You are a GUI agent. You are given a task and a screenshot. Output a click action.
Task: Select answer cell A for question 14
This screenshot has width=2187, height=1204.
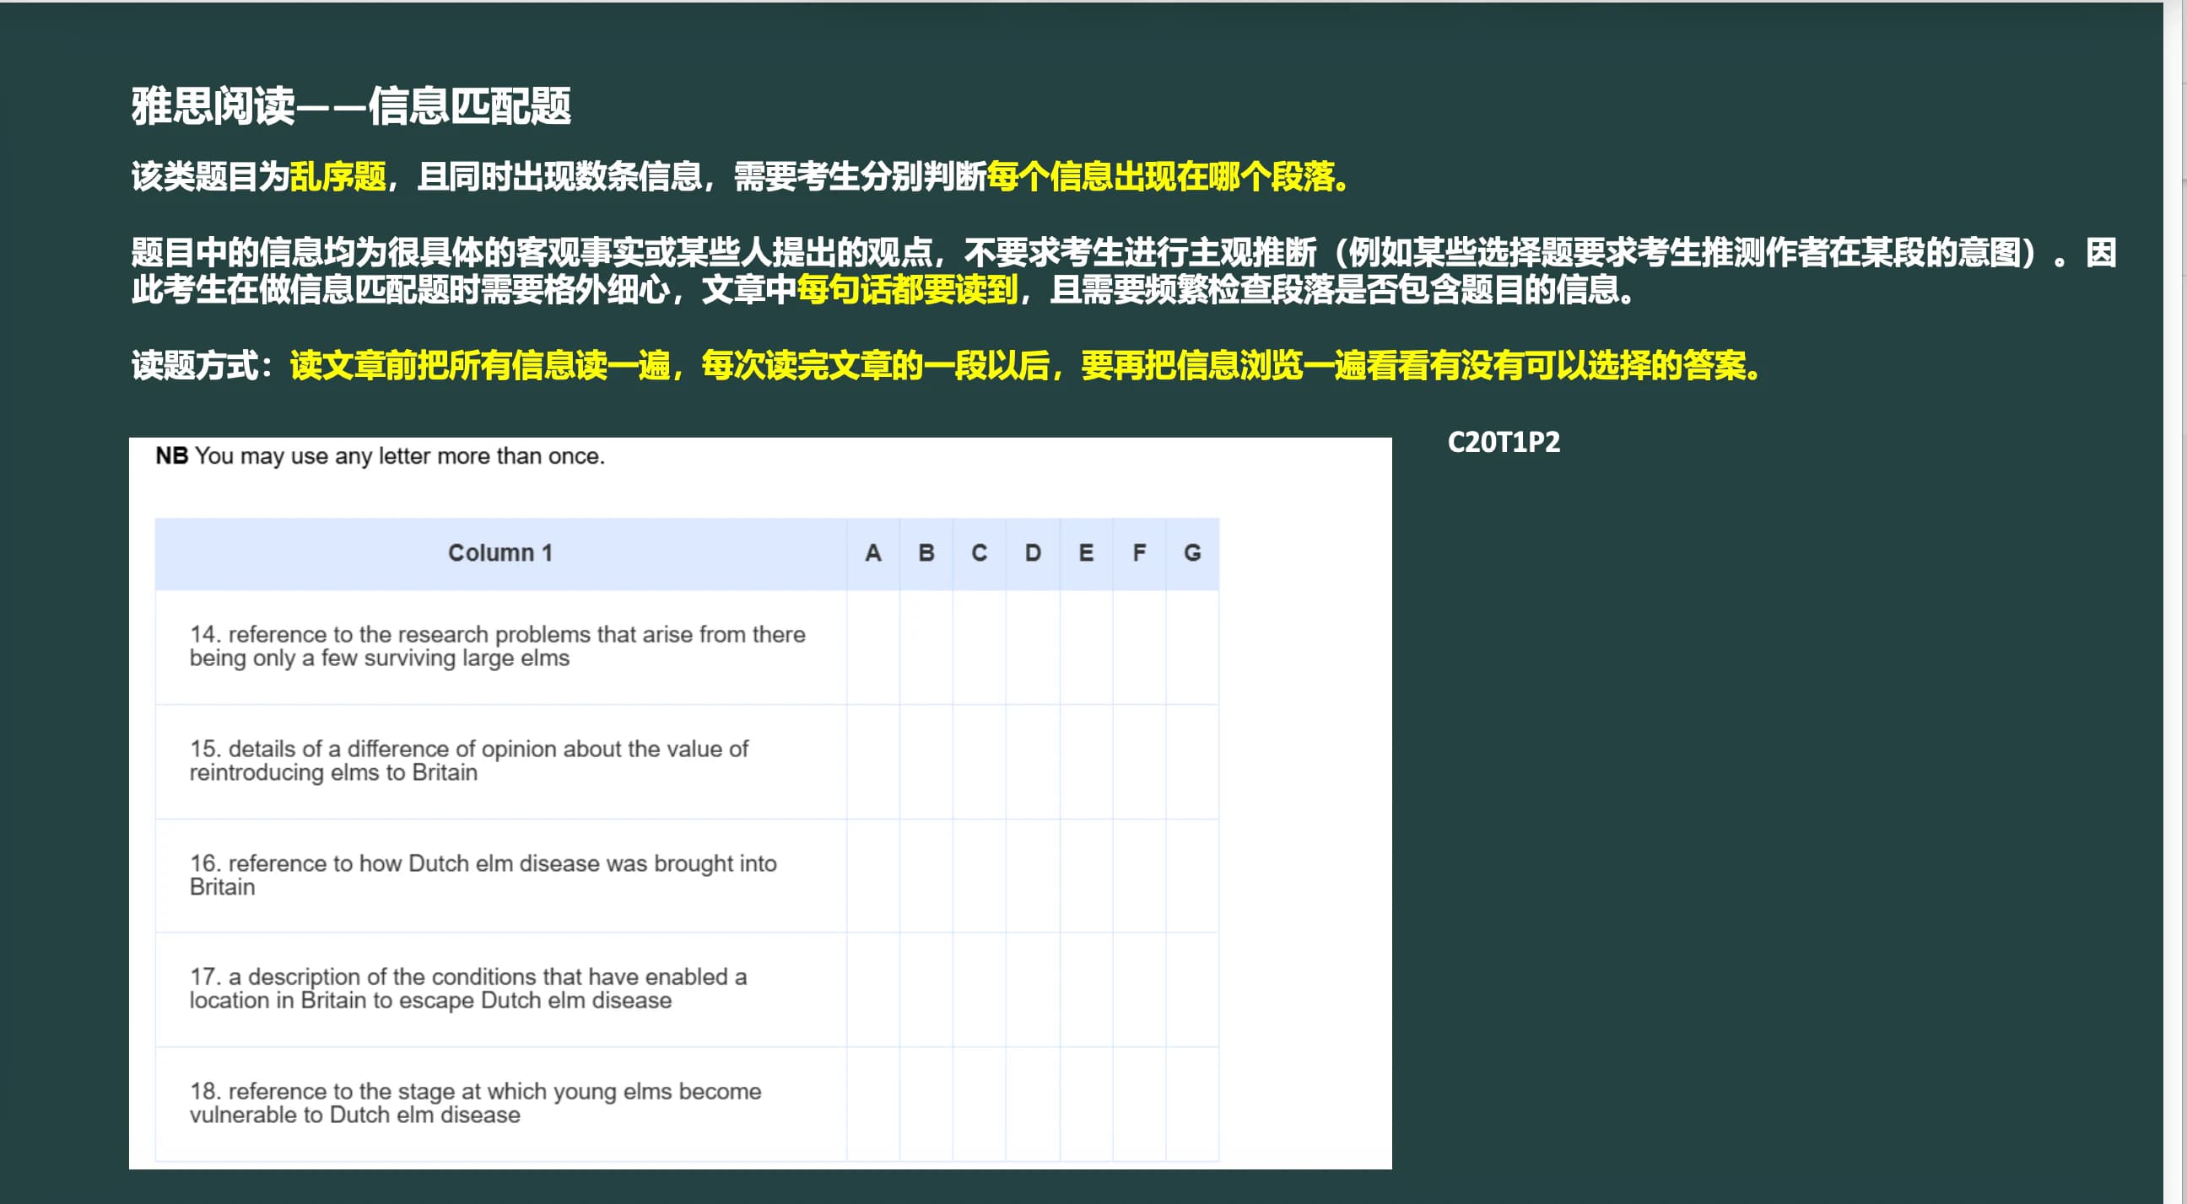click(x=872, y=648)
